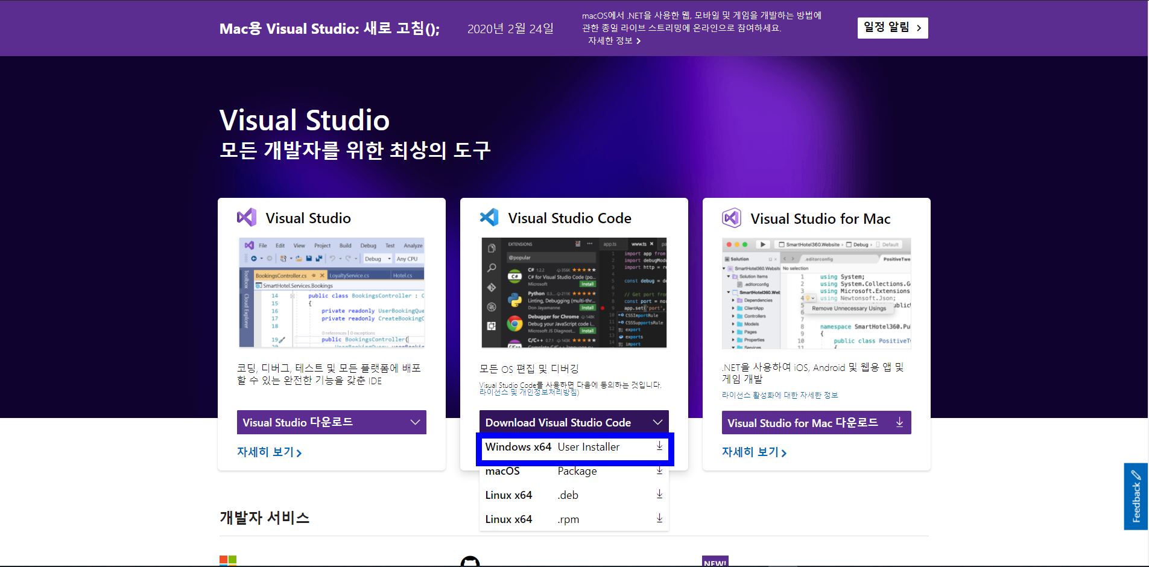Click download arrow icon for macOS Package row
Image resolution: width=1149 pixels, height=567 pixels.
659,470
